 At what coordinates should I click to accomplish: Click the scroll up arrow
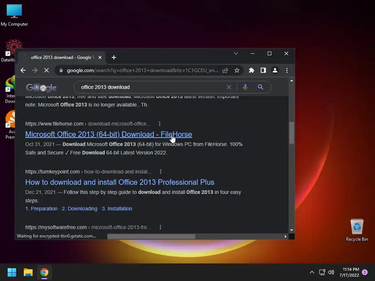[292, 80]
